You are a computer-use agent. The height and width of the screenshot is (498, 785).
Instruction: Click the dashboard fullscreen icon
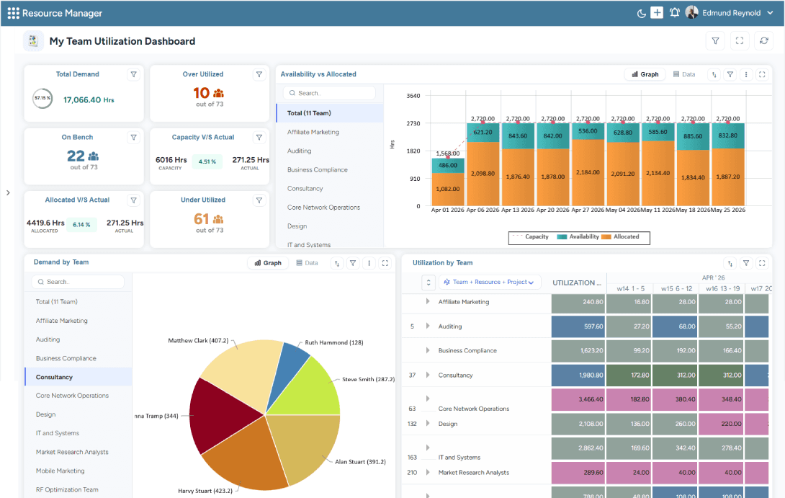click(x=740, y=41)
